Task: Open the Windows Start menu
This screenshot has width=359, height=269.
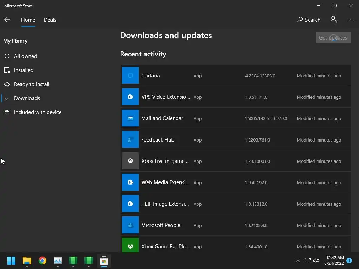Action: click(11, 261)
